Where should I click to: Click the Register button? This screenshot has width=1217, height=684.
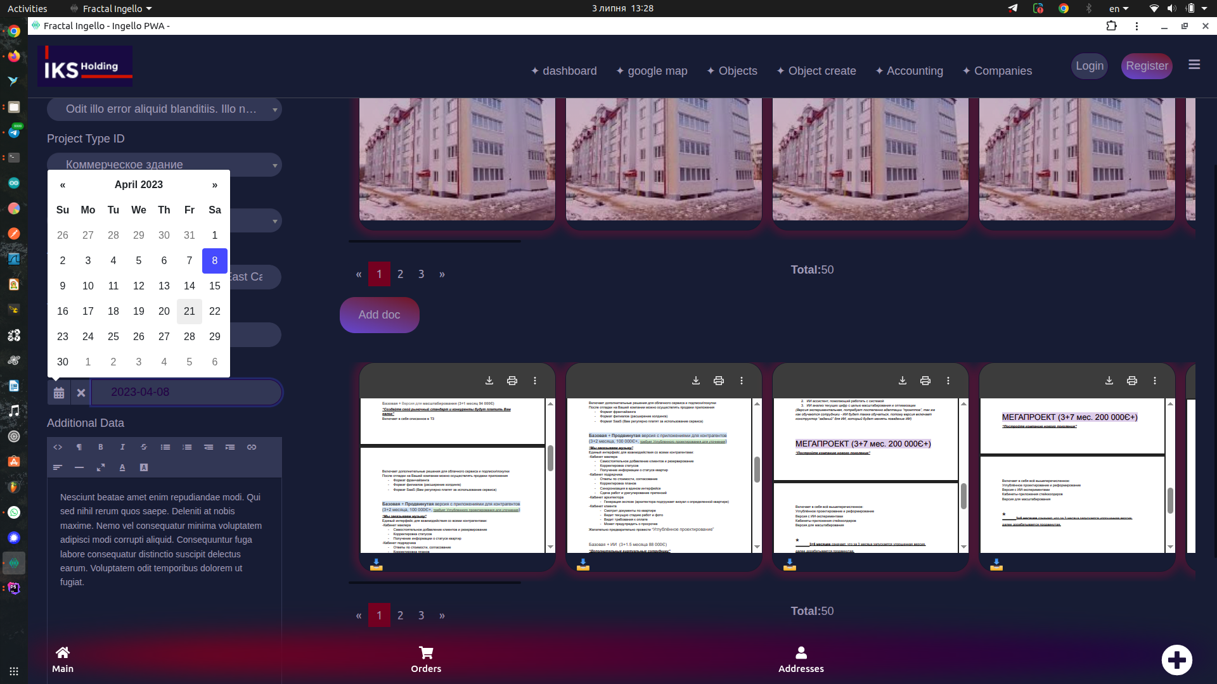pos(1147,66)
